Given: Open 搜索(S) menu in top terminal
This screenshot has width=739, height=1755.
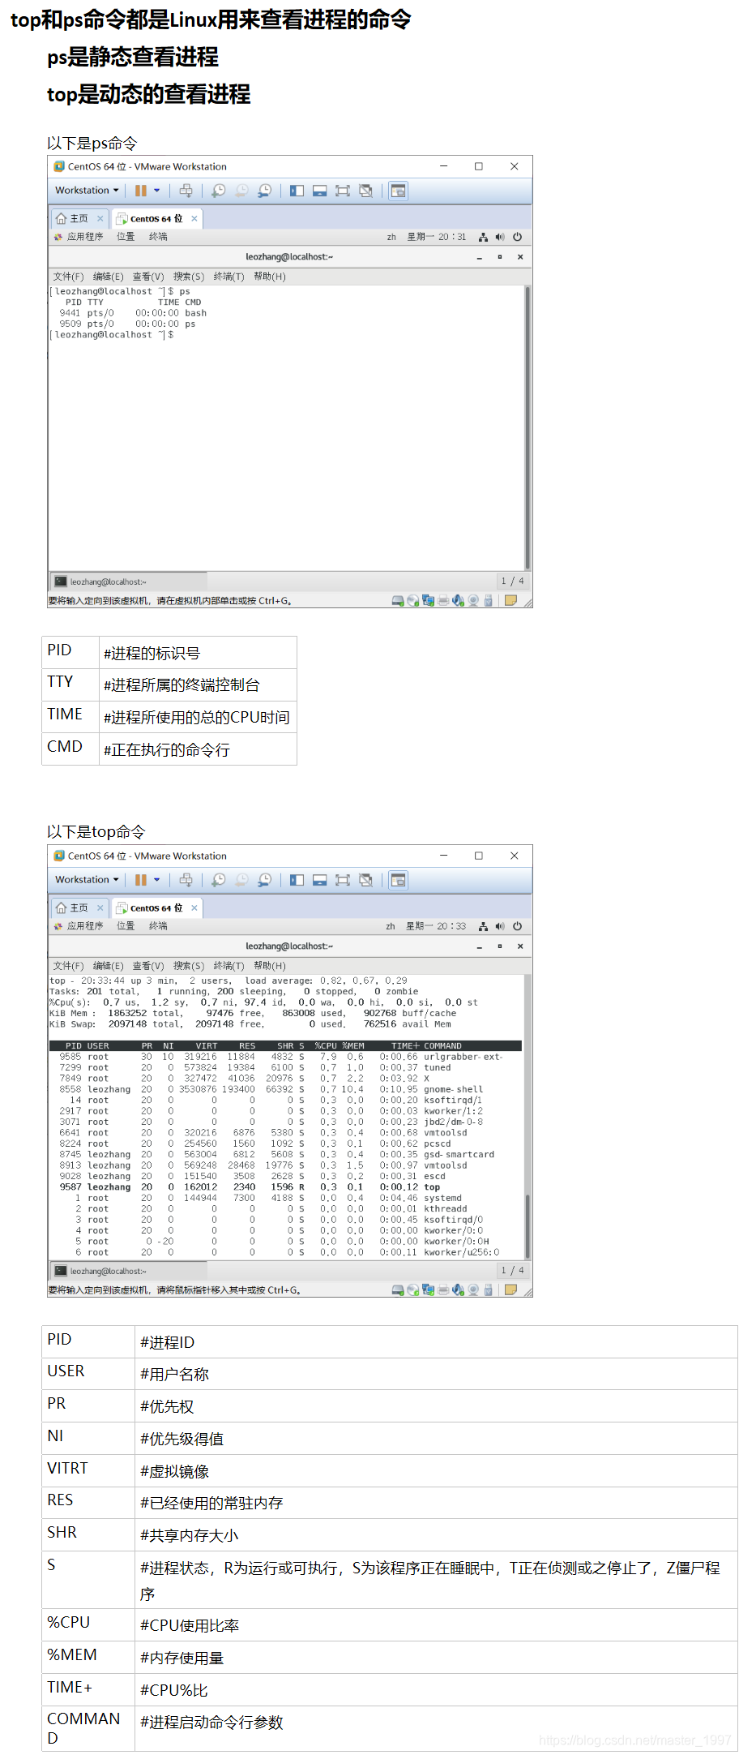Looking at the screenshot, I should (189, 966).
